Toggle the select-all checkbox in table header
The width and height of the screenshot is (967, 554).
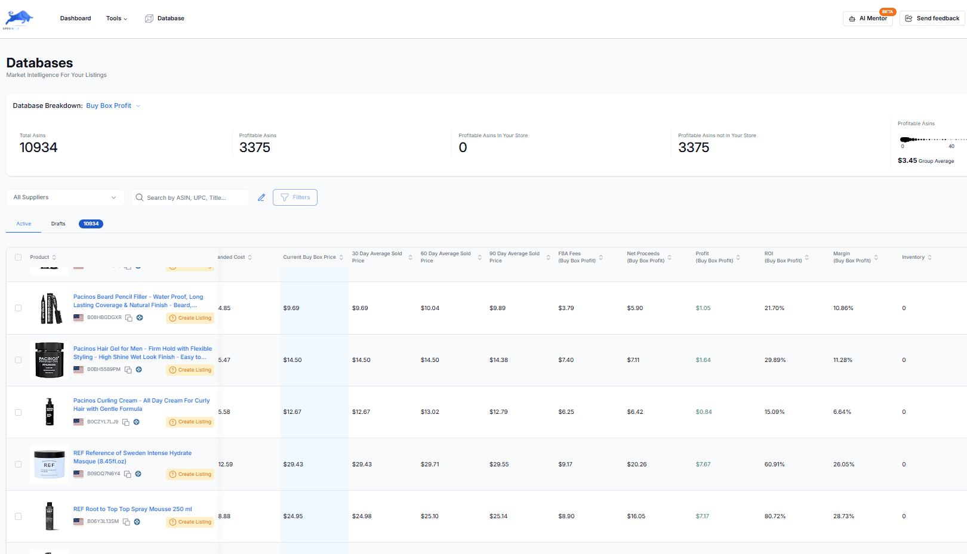pyautogui.click(x=18, y=258)
